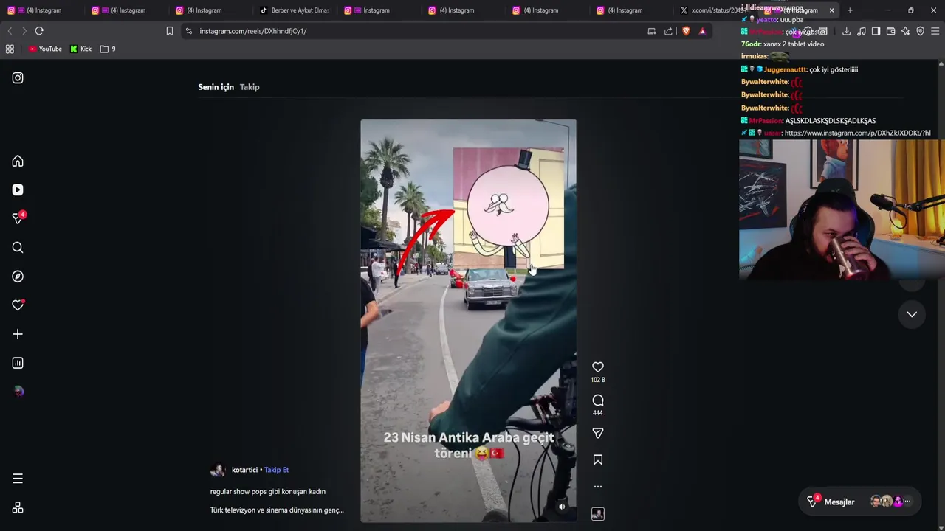Click the 102 B like count

pos(598,380)
